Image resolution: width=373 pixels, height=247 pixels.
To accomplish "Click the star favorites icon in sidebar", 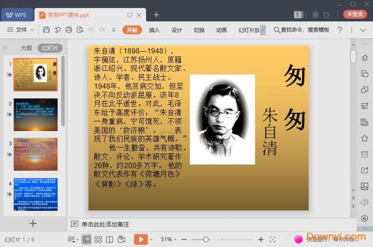I will (364, 138).
